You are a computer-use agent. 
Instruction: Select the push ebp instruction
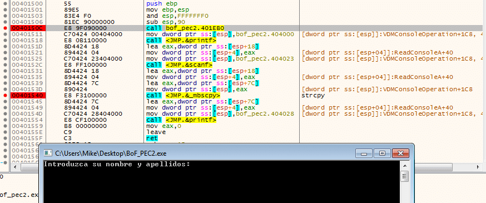pyautogui.click(x=158, y=4)
